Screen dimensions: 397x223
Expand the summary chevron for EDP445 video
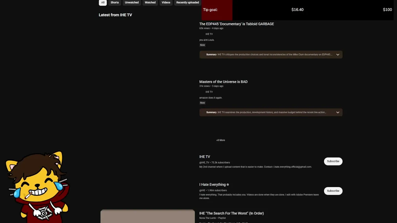tap(338, 55)
